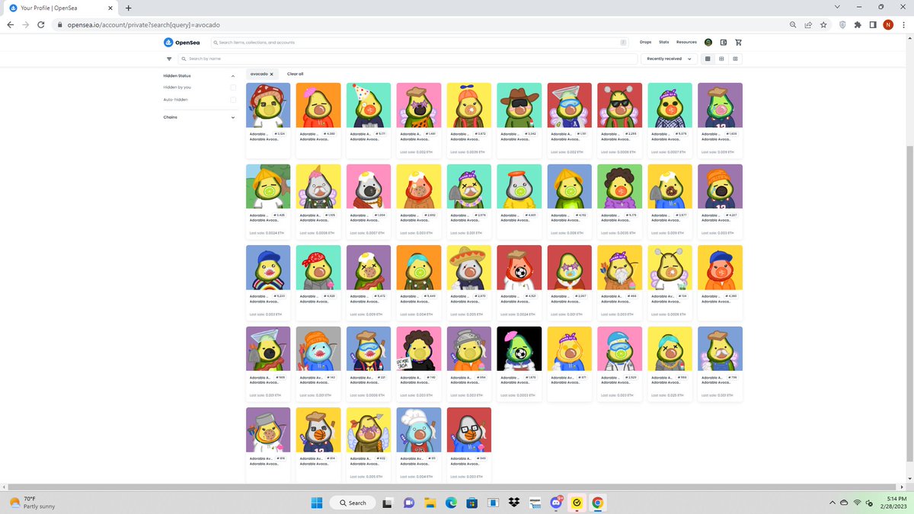Open the wallet icon in OpenSea header
The height and width of the screenshot is (514, 914).
[x=724, y=43]
